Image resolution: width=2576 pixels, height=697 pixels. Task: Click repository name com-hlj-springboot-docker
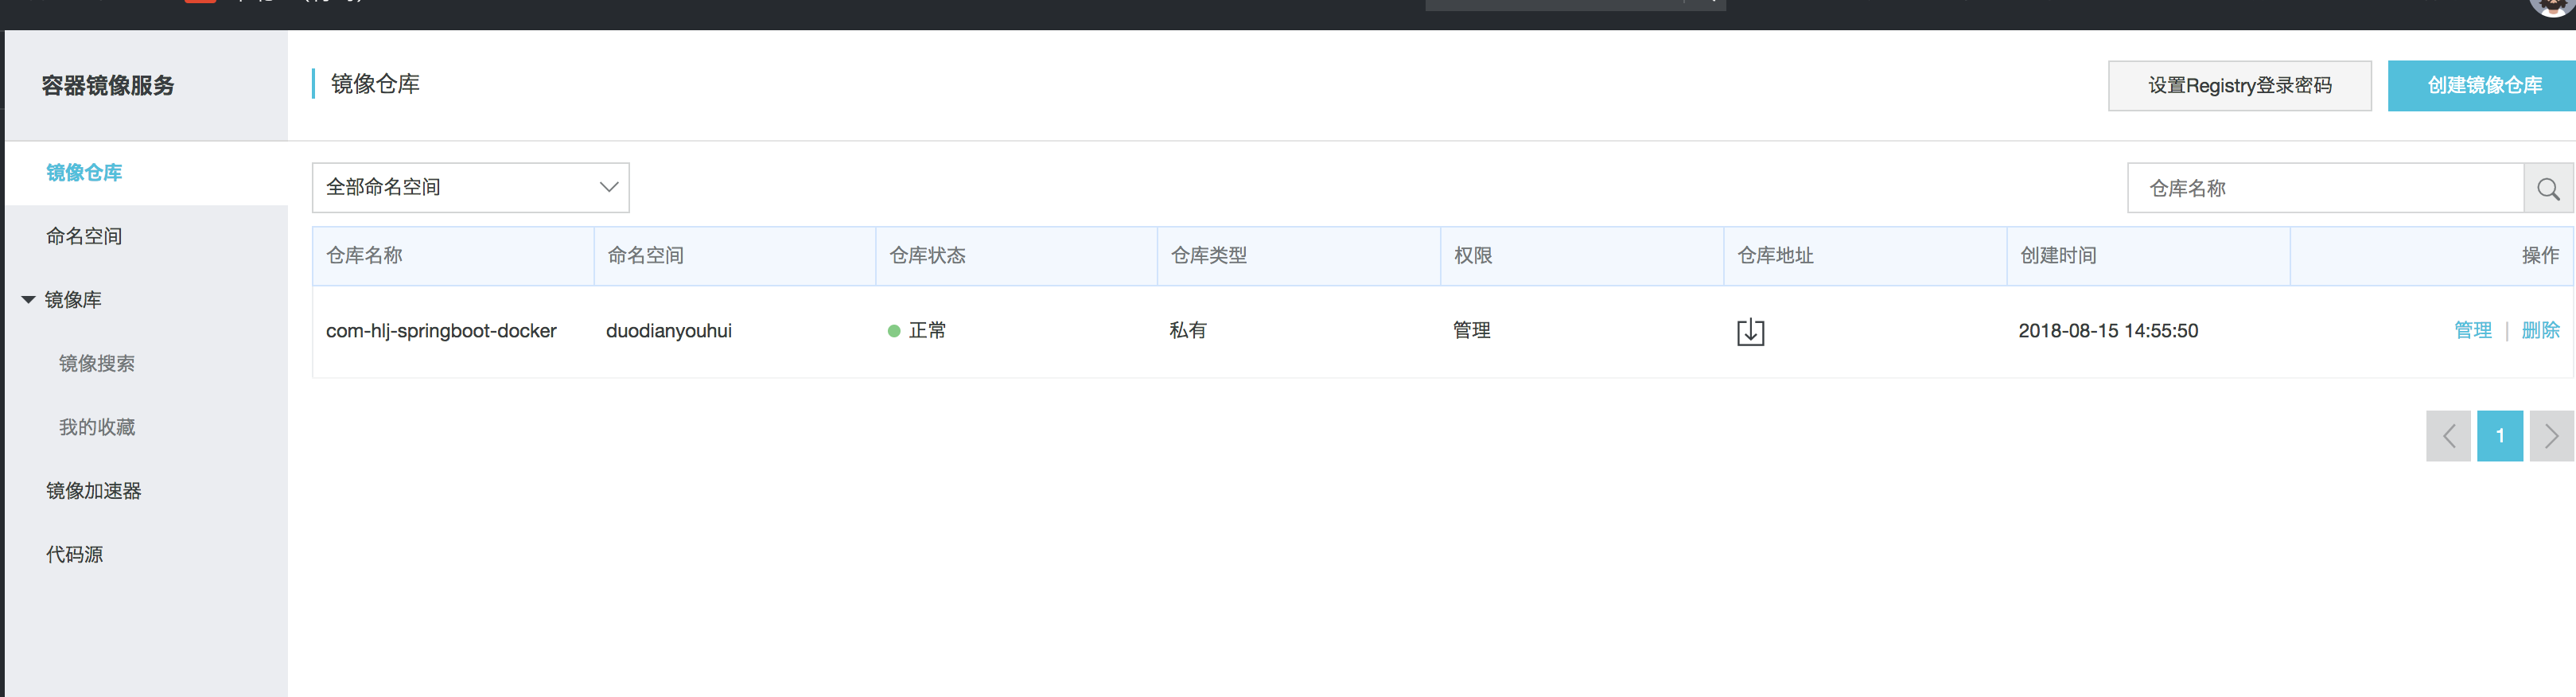point(441,331)
